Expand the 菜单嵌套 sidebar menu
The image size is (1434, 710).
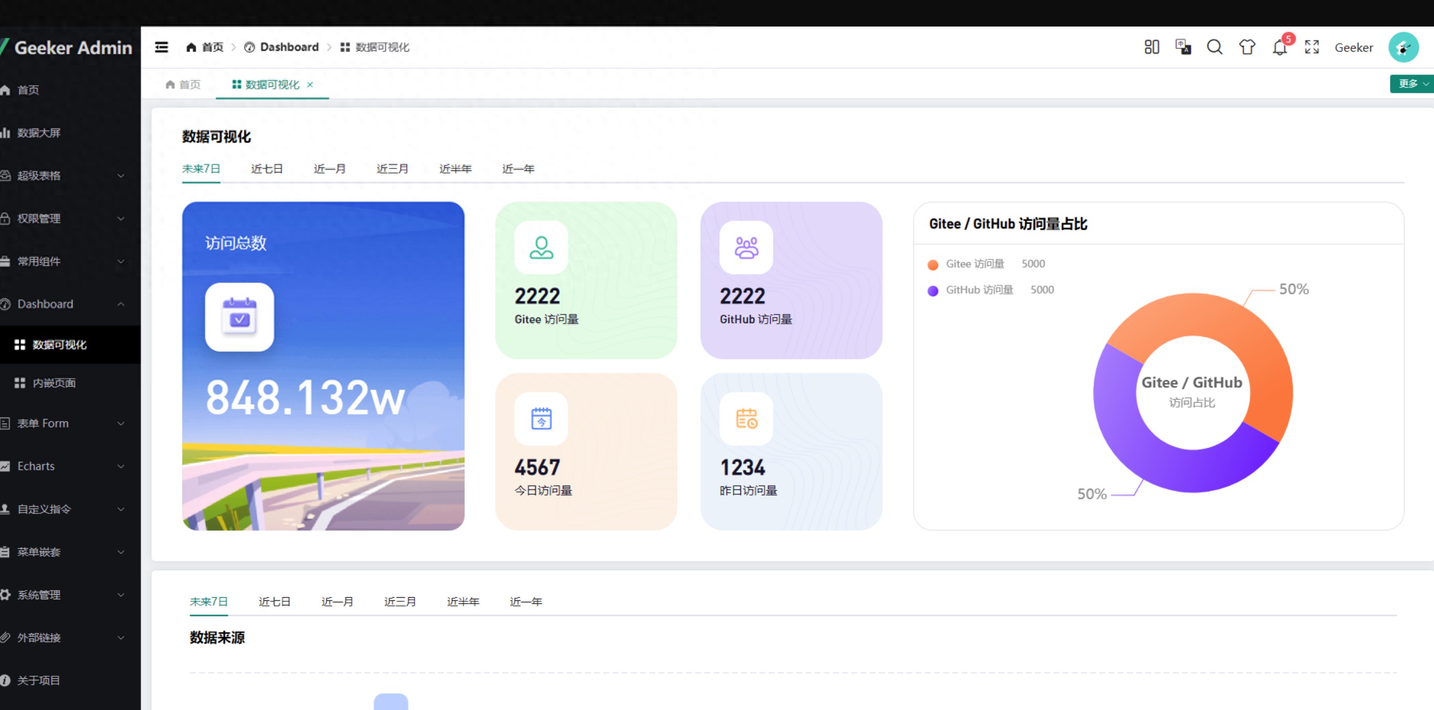pyautogui.click(x=70, y=552)
